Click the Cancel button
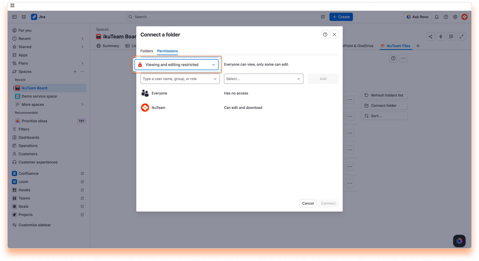The height and width of the screenshot is (261, 479). pyautogui.click(x=308, y=203)
